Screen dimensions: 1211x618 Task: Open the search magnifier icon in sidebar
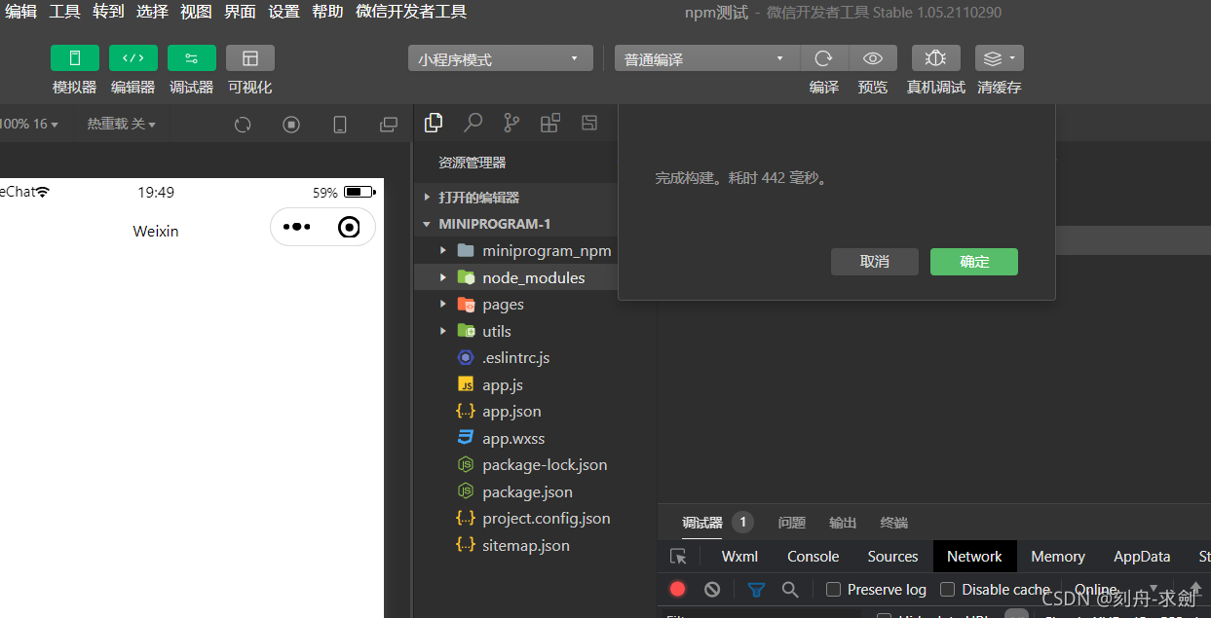pos(473,123)
